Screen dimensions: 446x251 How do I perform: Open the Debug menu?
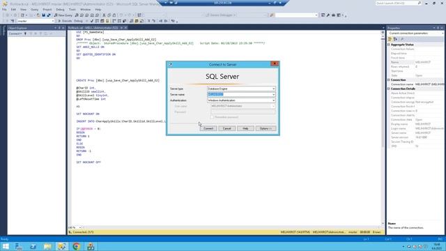60,9
